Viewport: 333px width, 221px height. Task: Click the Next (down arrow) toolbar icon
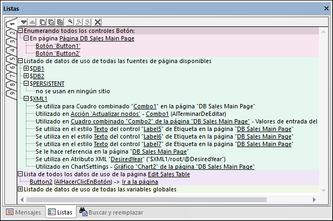(23, 22)
